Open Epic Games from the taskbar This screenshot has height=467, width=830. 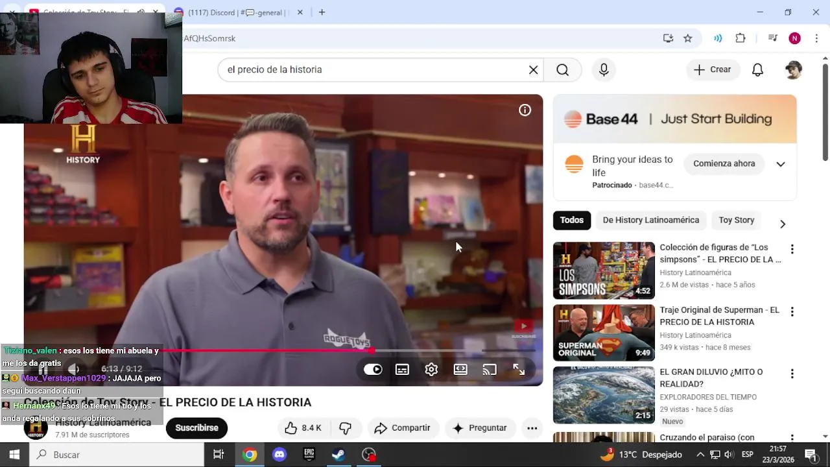point(309,455)
